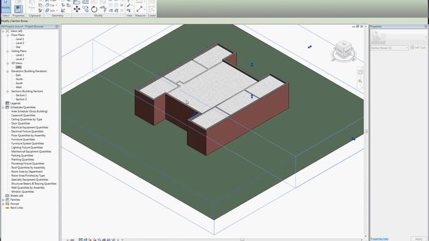Open Area Schedule (Gross Building)
The image size is (429, 241).
click(29, 112)
